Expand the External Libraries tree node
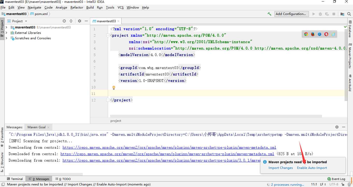 6,33
